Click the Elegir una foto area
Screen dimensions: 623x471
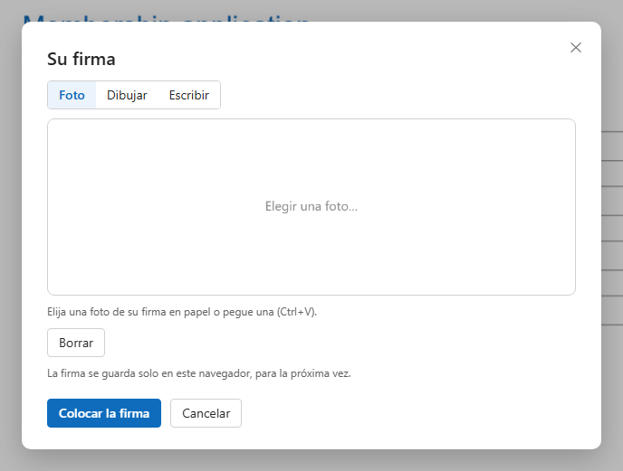(311, 207)
